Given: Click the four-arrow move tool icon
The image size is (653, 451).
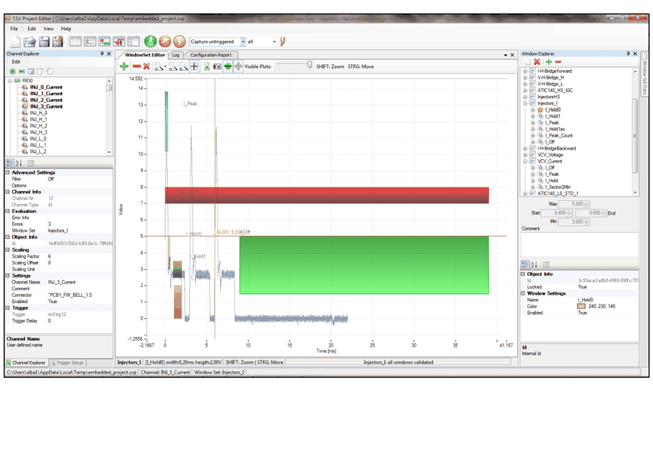Looking at the screenshot, I should 238,66.
